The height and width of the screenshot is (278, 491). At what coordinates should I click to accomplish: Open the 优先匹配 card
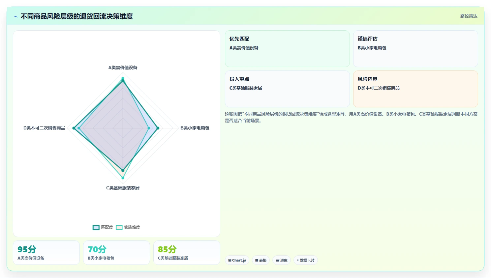(287, 49)
